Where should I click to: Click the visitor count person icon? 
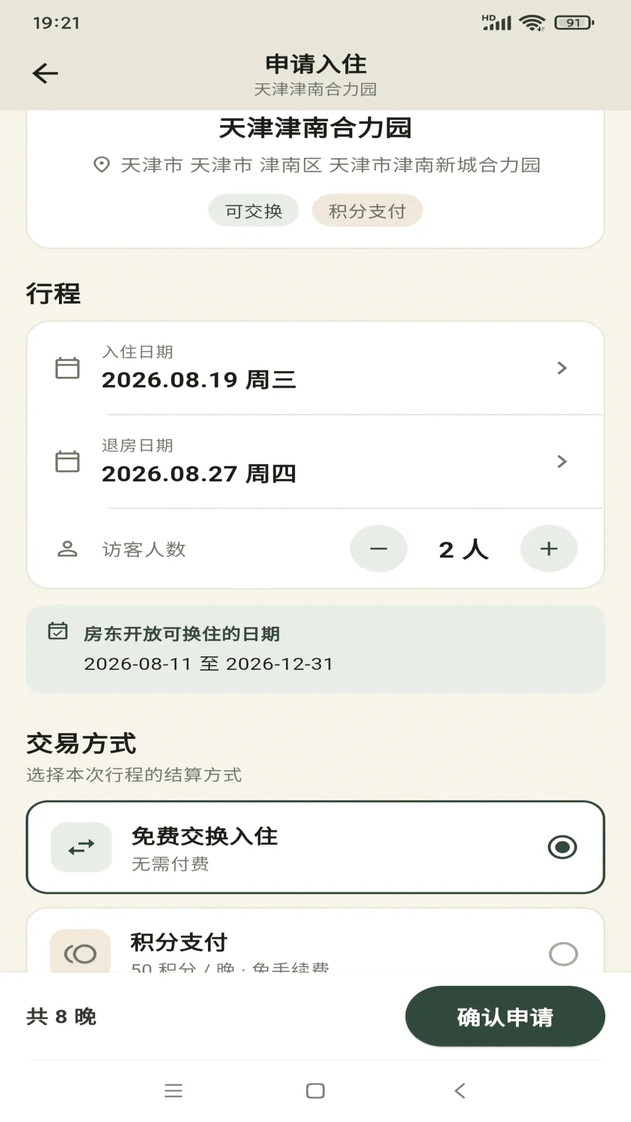point(67,549)
